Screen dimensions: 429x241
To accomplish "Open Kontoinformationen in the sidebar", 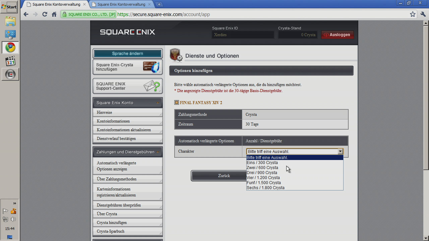I will click(113, 121).
